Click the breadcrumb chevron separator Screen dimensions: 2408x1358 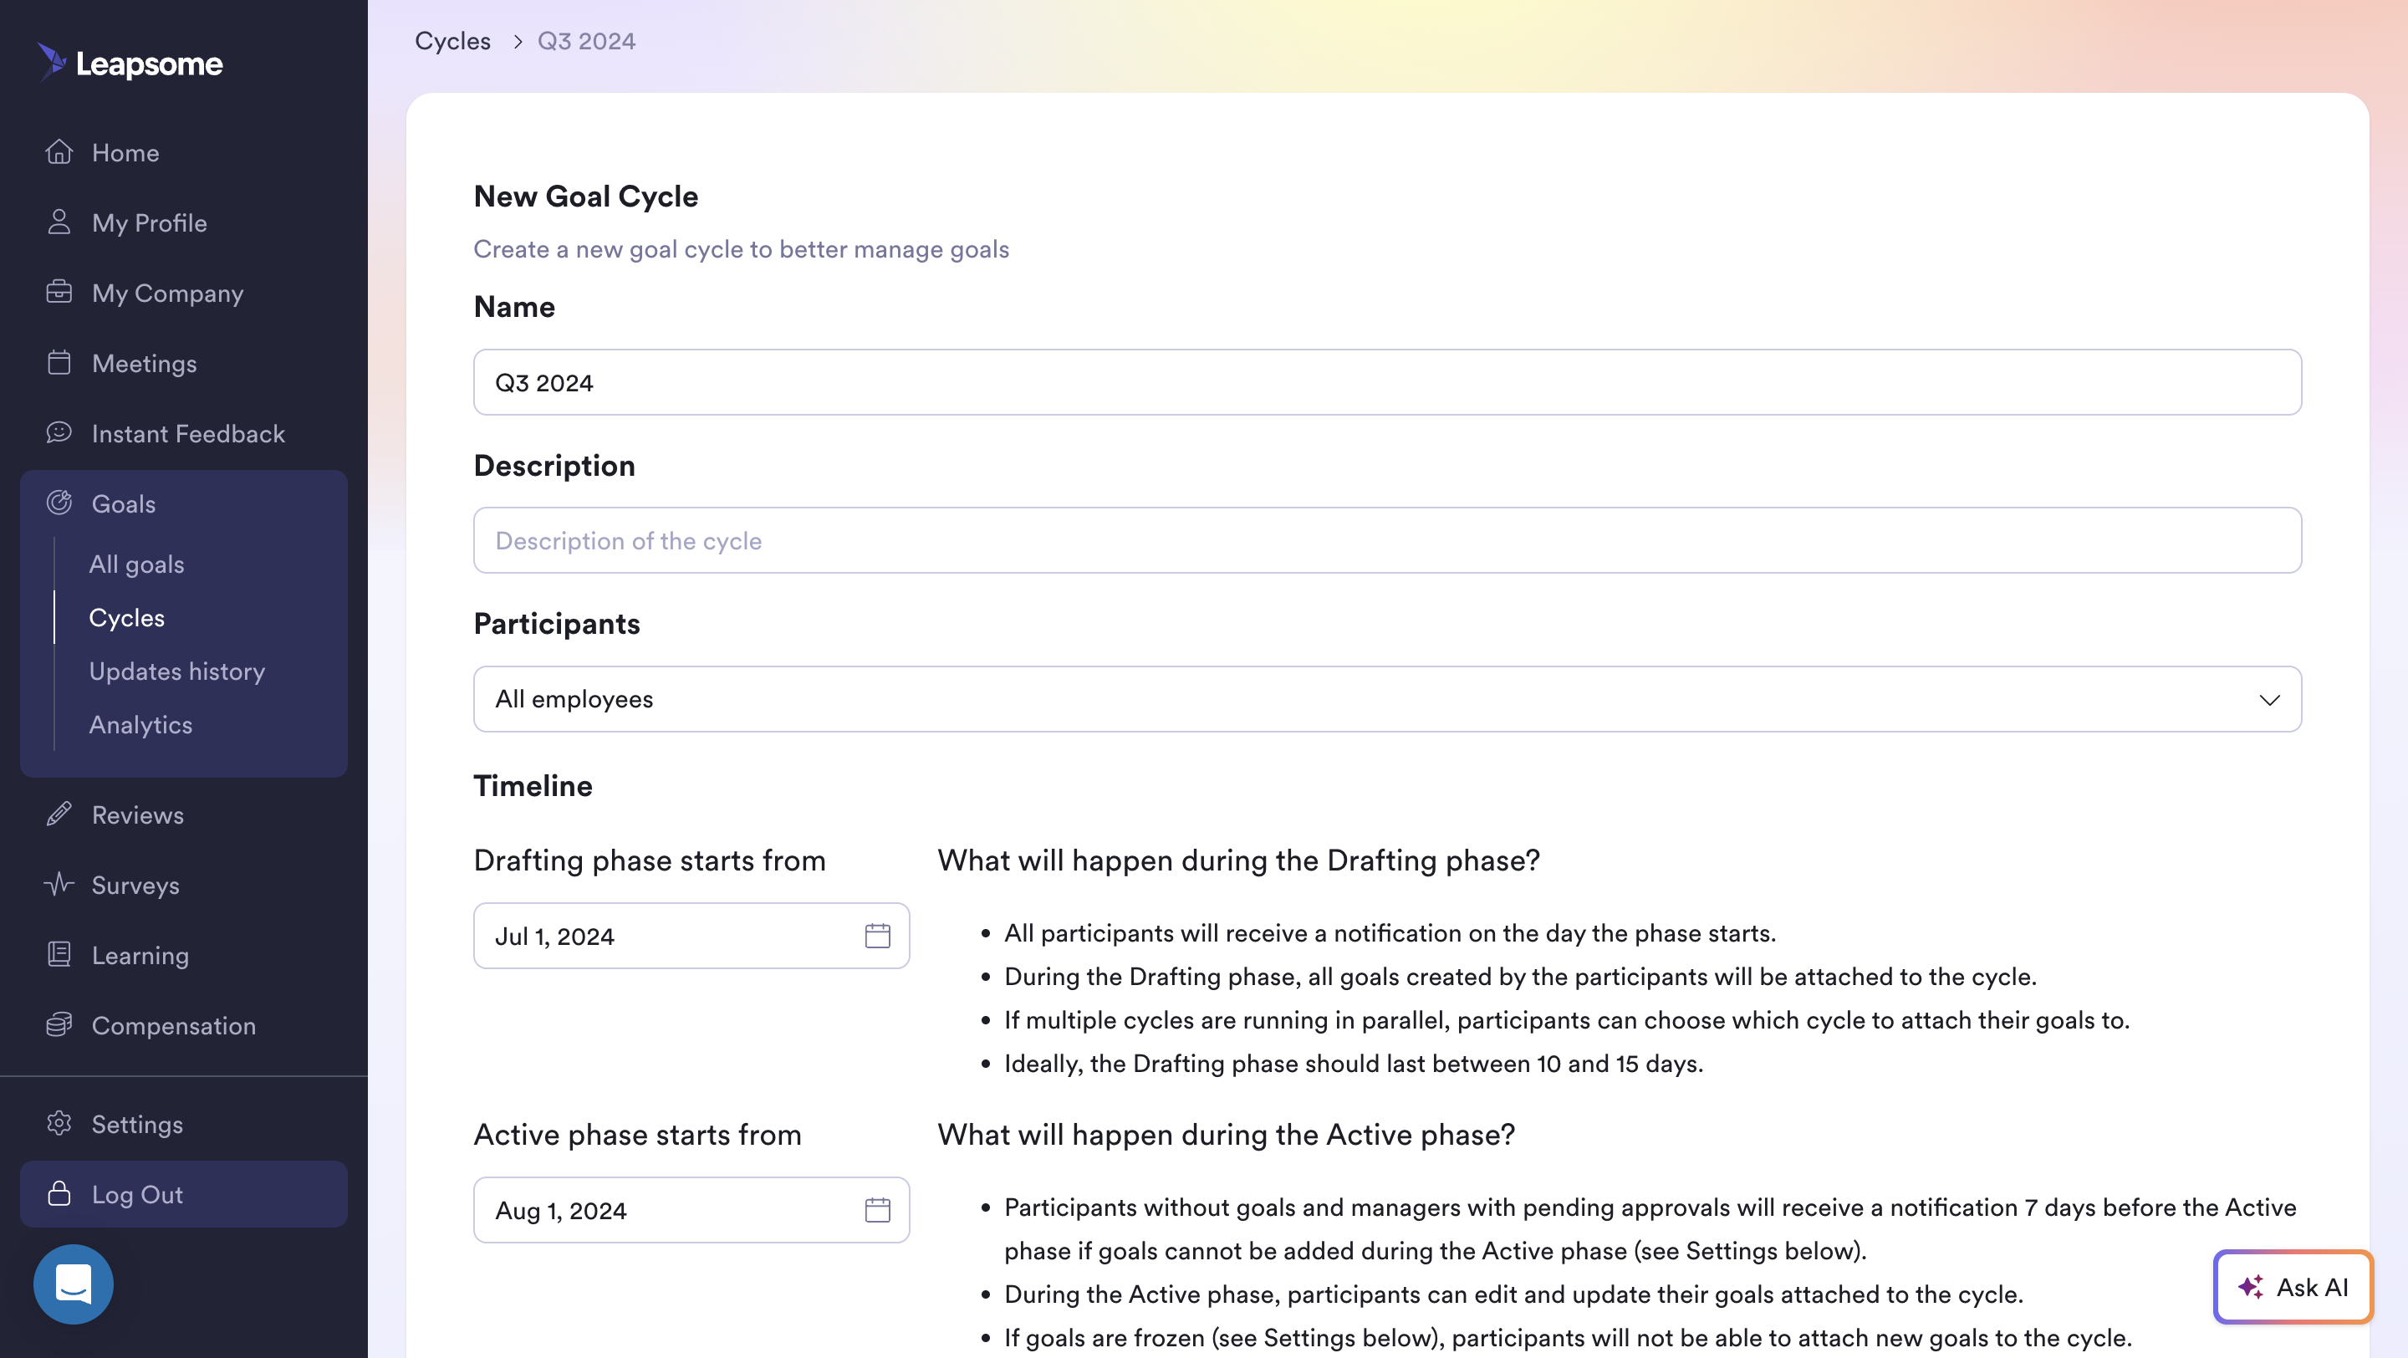(517, 41)
